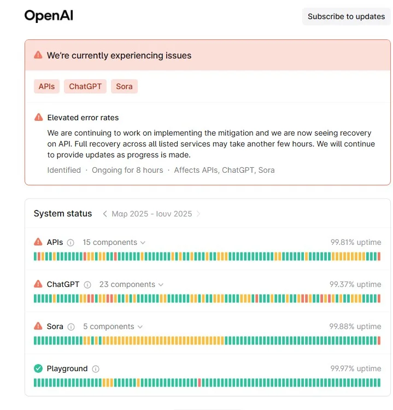Select the ChatGPT affected-service tag
The width and height of the screenshot is (393, 410).
point(85,86)
